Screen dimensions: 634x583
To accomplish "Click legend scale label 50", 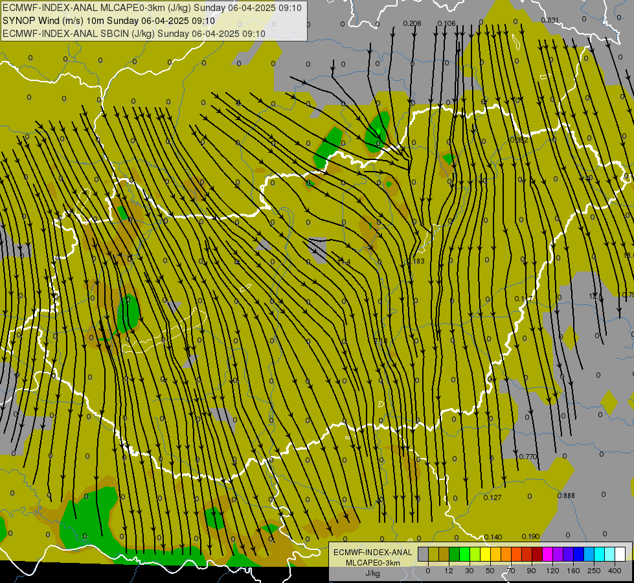I will [490, 571].
